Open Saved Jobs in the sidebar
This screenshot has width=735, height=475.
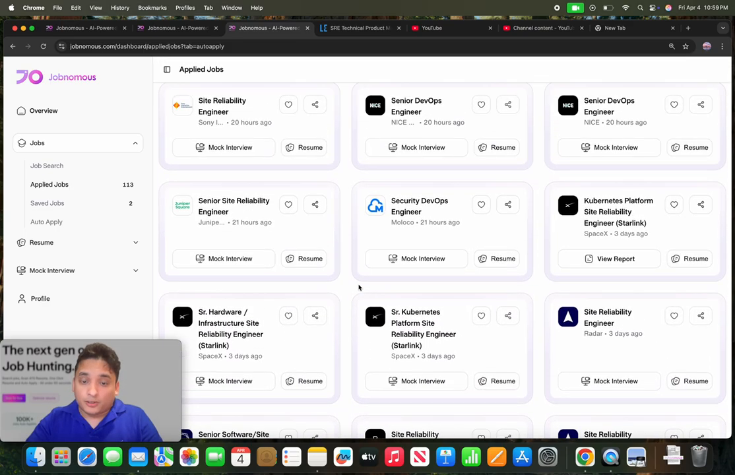48,203
